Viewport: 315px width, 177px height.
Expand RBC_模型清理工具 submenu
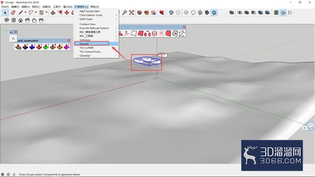tap(96, 32)
